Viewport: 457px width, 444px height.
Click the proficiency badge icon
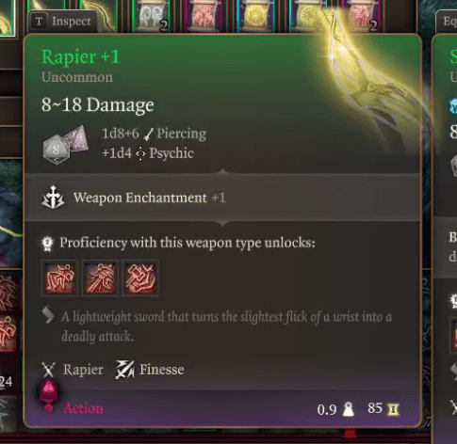[x=47, y=244]
